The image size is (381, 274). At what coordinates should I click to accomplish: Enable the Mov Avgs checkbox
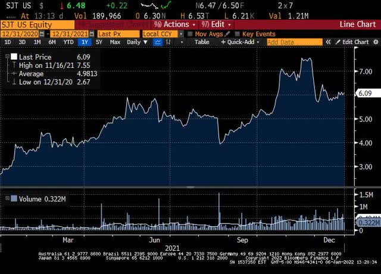(x=190, y=34)
